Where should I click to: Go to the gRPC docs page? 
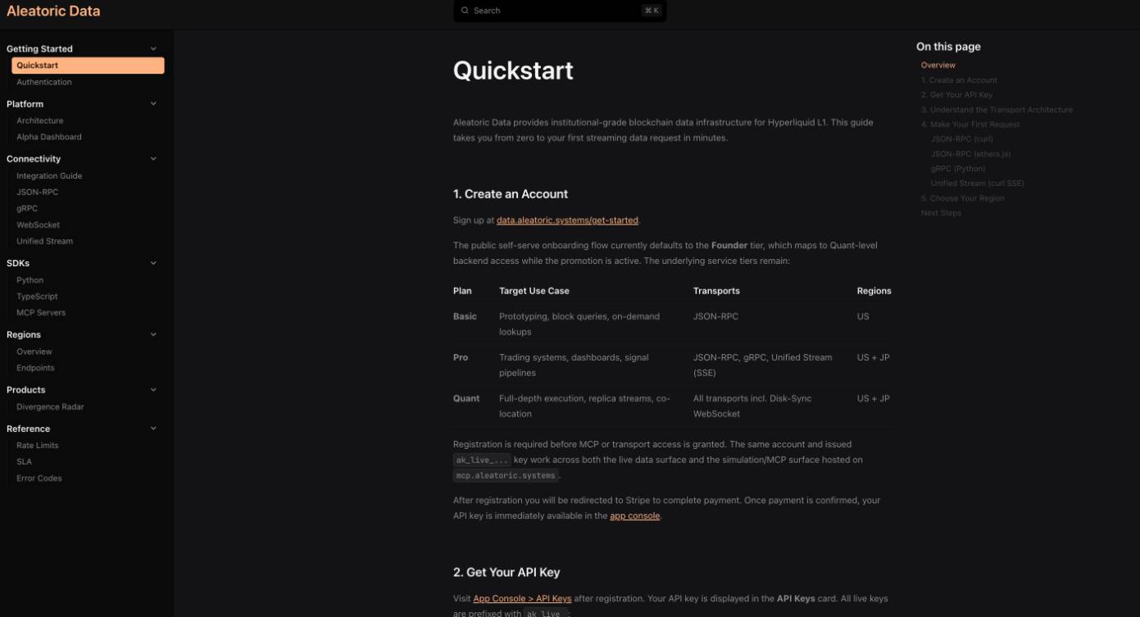tap(27, 208)
